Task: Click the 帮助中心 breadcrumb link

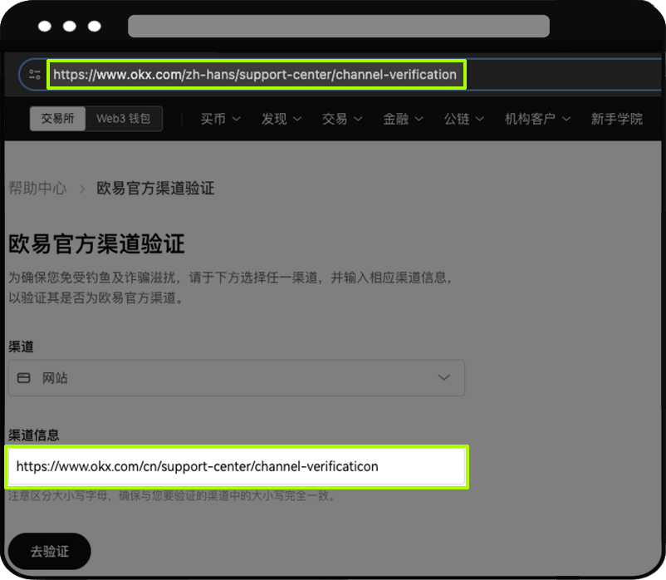Action: (37, 189)
